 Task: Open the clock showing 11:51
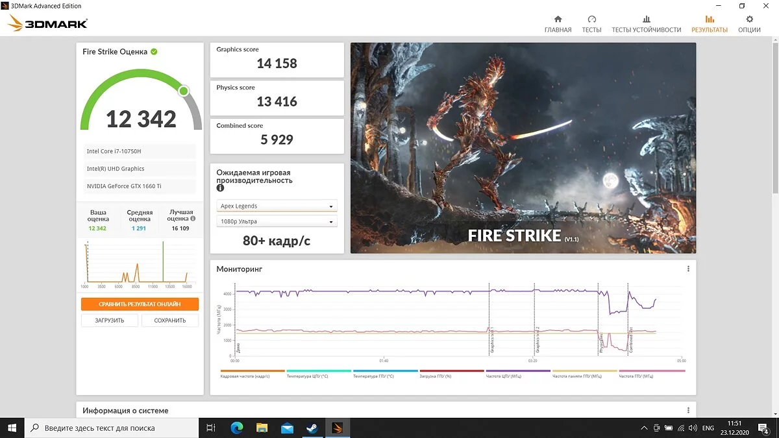point(734,428)
